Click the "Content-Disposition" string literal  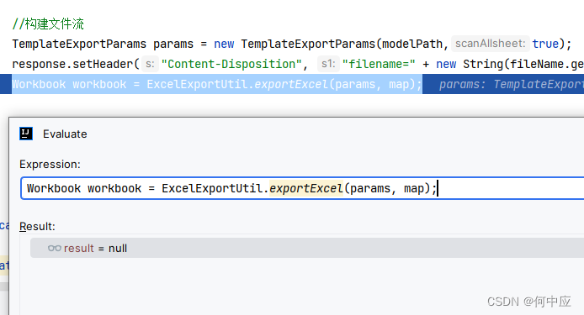click(x=231, y=64)
